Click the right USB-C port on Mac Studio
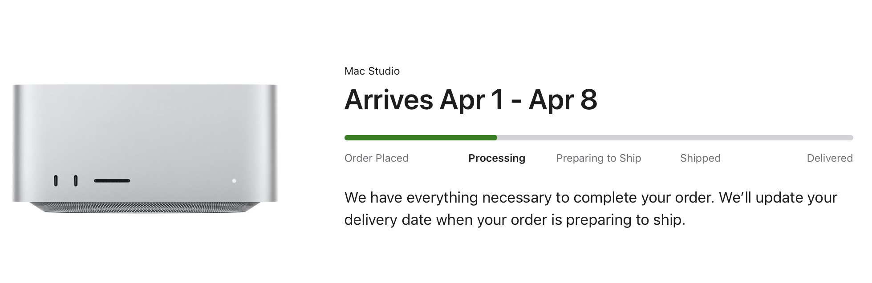 pos(75,181)
